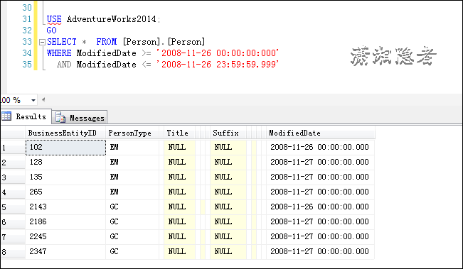Viewport: 463px width, 269px height.
Task: Click the ModifiedDate cell in row 102
Action: pyautogui.click(x=320, y=148)
